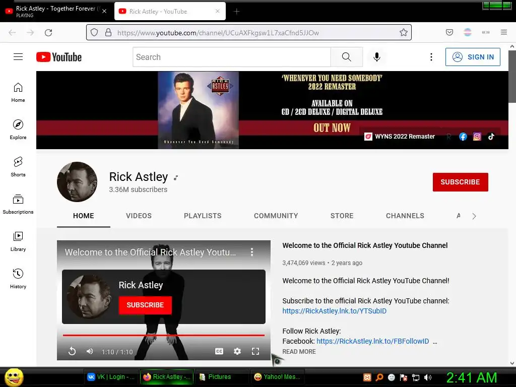Select the VIDEOS channel tab
Image resolution: width=516 pixels, height=387 pixels.
tap(139, 216)
